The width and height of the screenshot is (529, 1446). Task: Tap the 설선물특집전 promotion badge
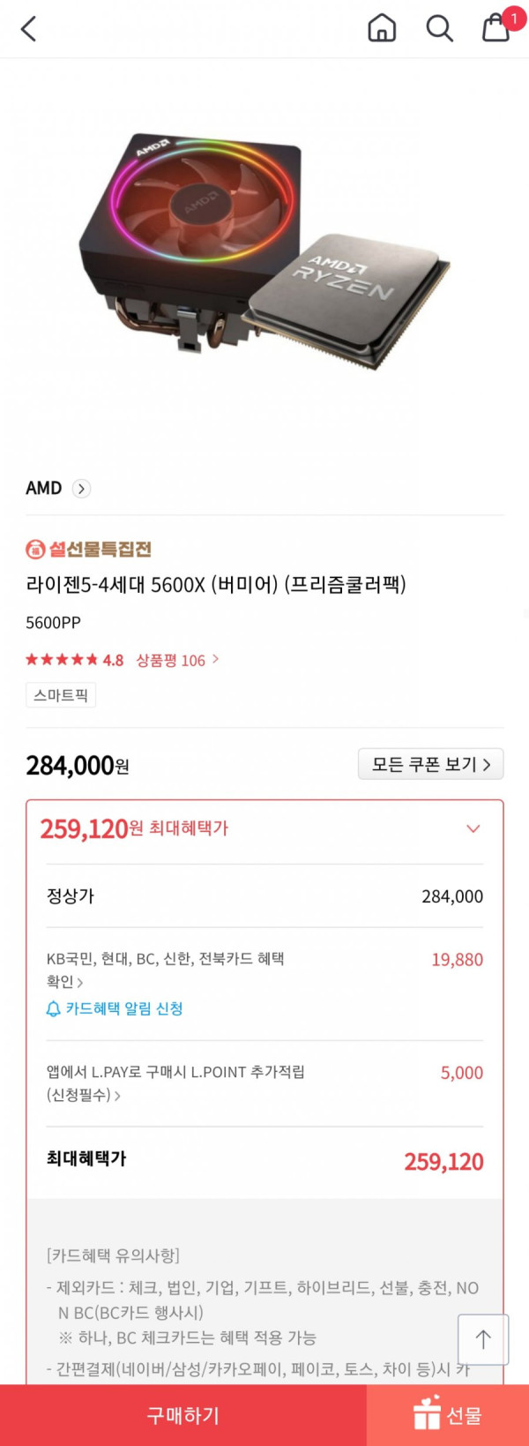[x=88, y=550]
